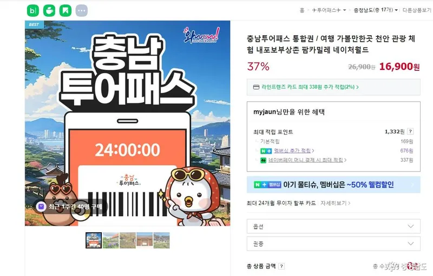Click question mark beside 최대 적립 포인트
The image size is (433, 276).
(x=410, y=132)
